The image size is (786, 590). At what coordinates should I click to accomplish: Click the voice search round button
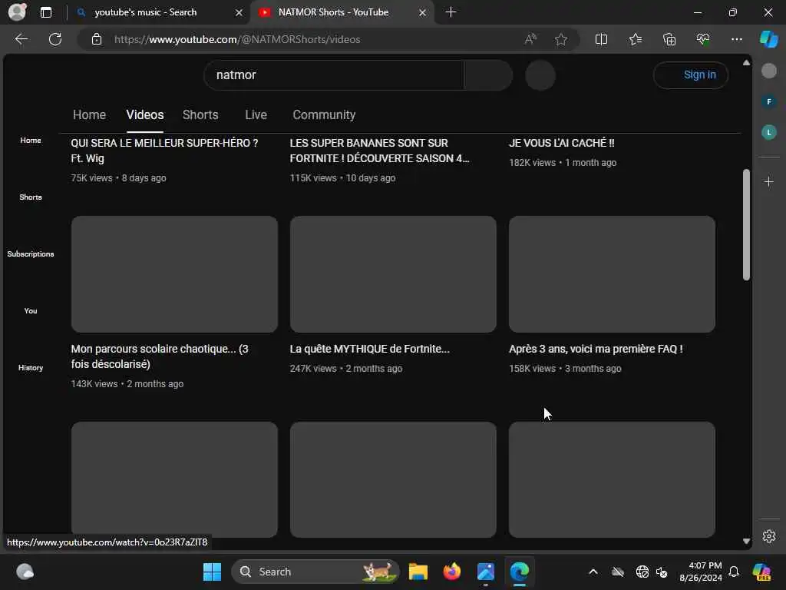(540, 75)
